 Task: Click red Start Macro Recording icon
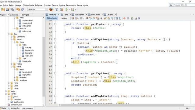point(124,18)
